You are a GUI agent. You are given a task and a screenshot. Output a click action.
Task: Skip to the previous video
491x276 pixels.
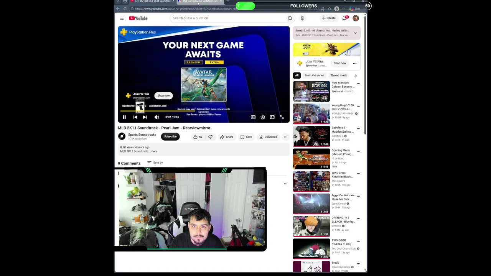coord(135,117)
